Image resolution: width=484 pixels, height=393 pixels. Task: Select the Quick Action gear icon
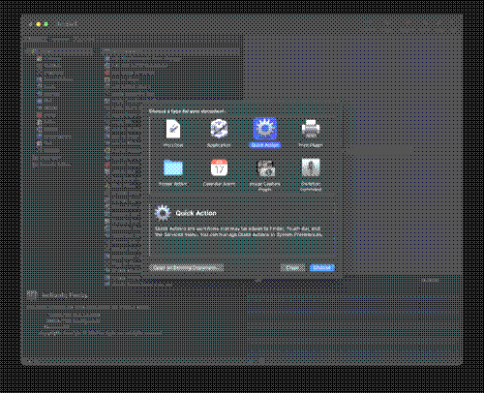click(265, 129)
